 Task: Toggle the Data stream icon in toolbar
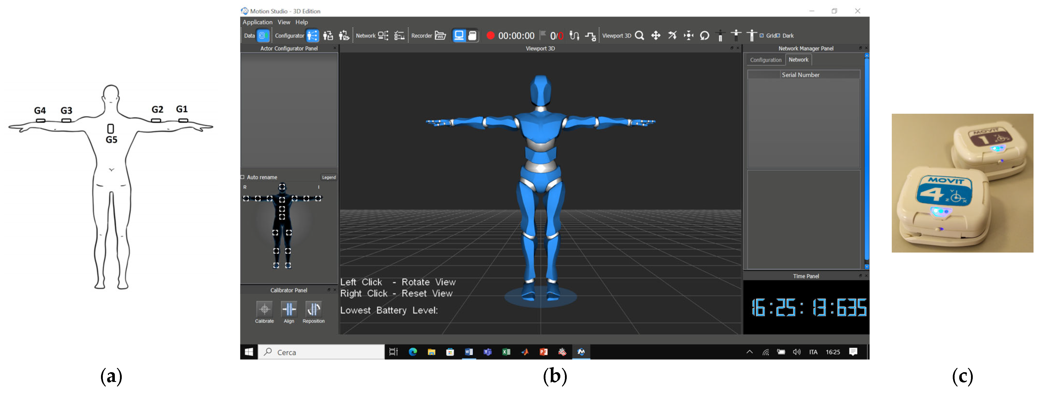tap(263, 36)
